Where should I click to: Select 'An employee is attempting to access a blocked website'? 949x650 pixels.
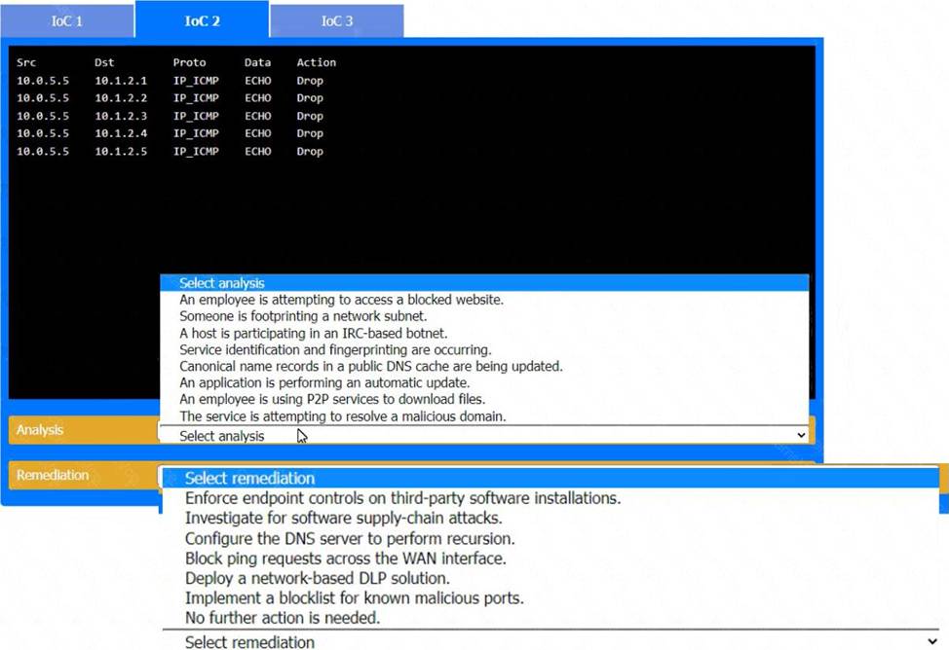pos(341,300)
